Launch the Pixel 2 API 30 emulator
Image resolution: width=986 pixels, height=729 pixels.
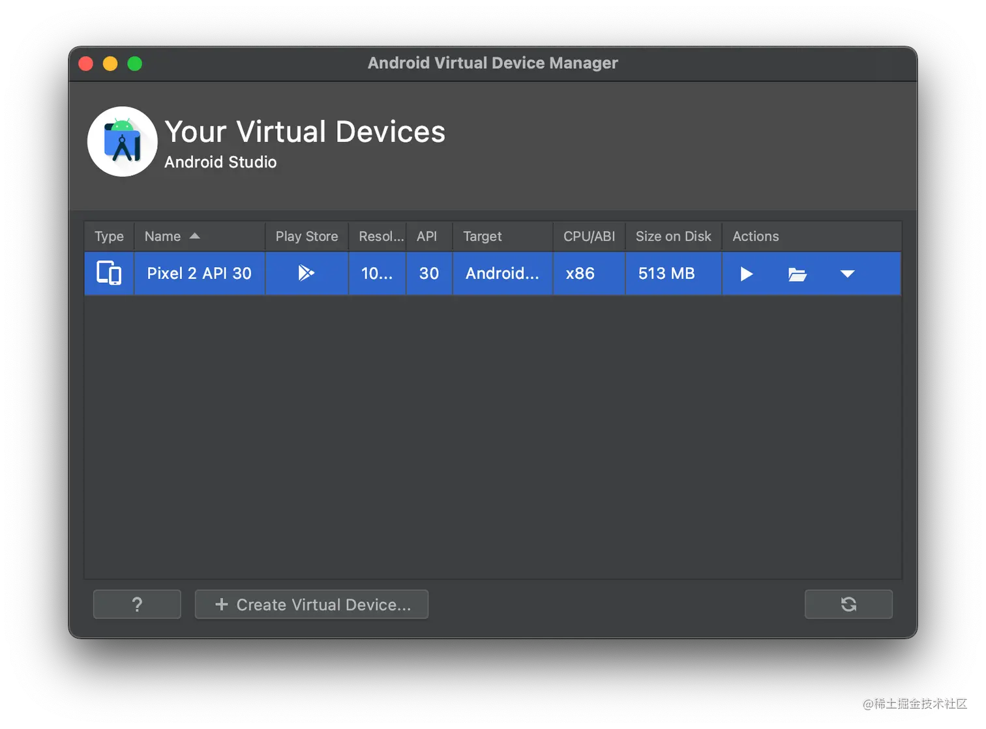point(747,274)
